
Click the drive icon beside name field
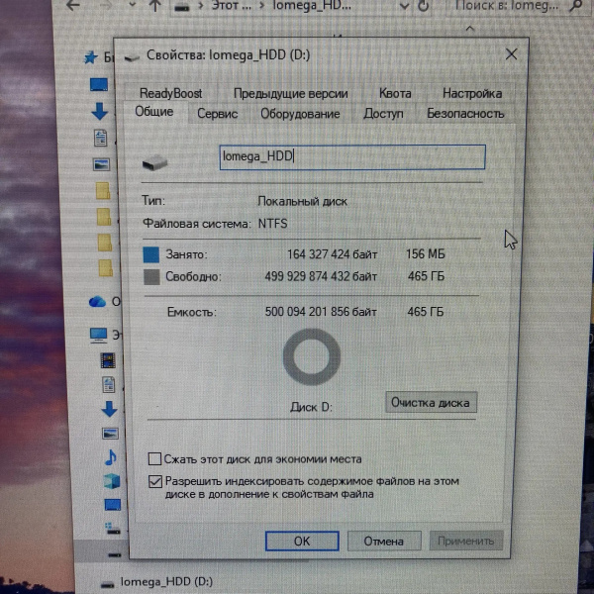[x=154, y=163]
